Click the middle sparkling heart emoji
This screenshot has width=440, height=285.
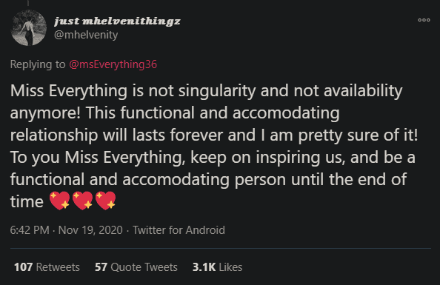[x=82, y=201]
